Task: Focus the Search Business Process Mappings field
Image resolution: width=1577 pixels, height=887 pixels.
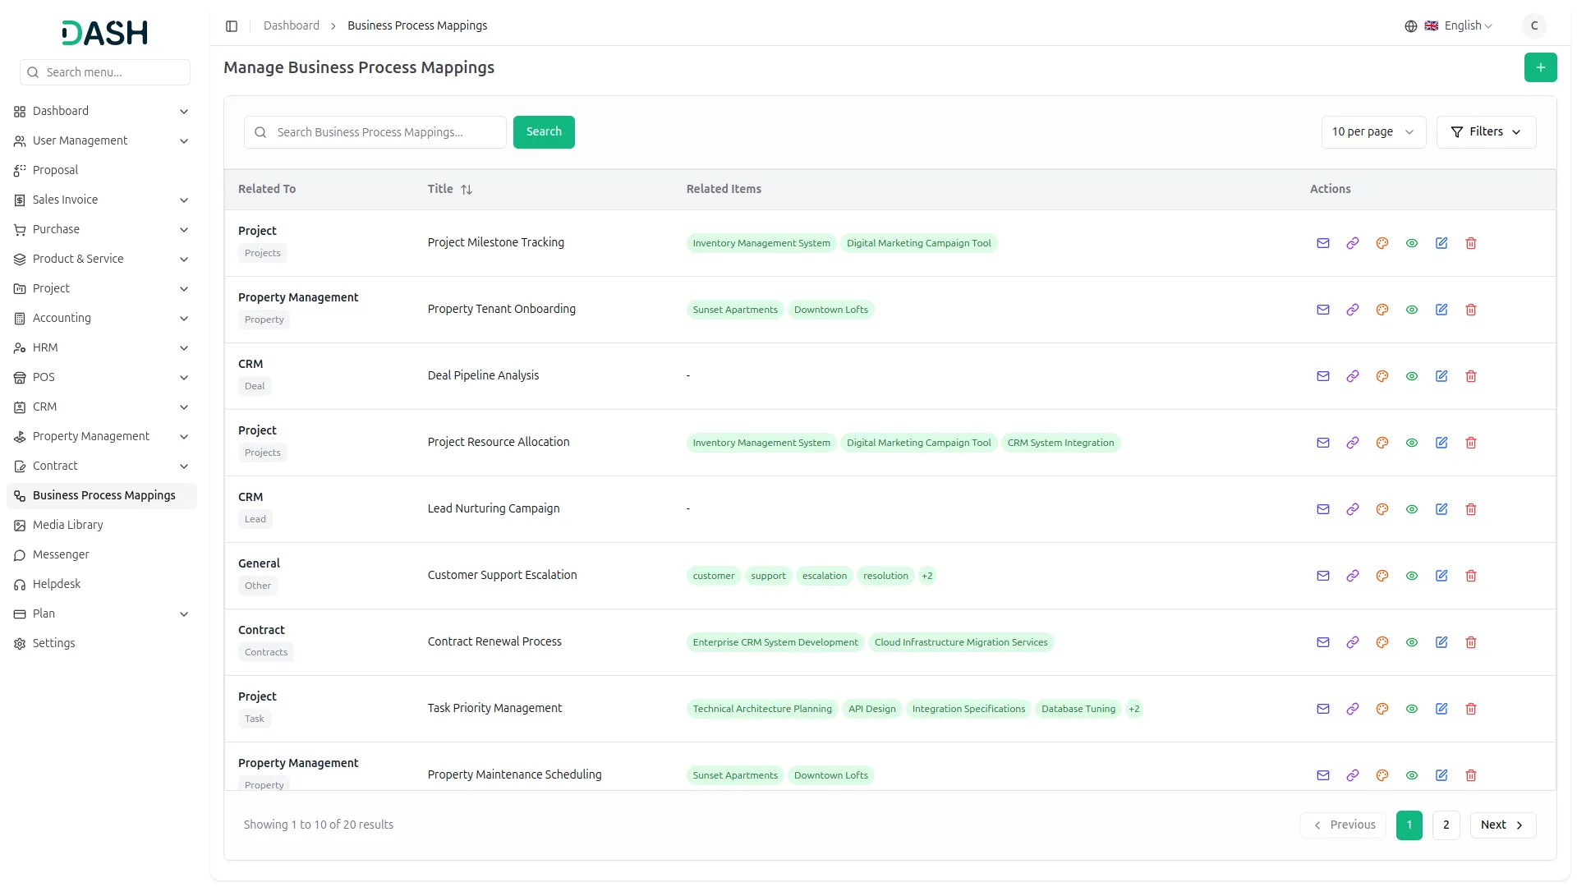Action: tap(386, 132)
